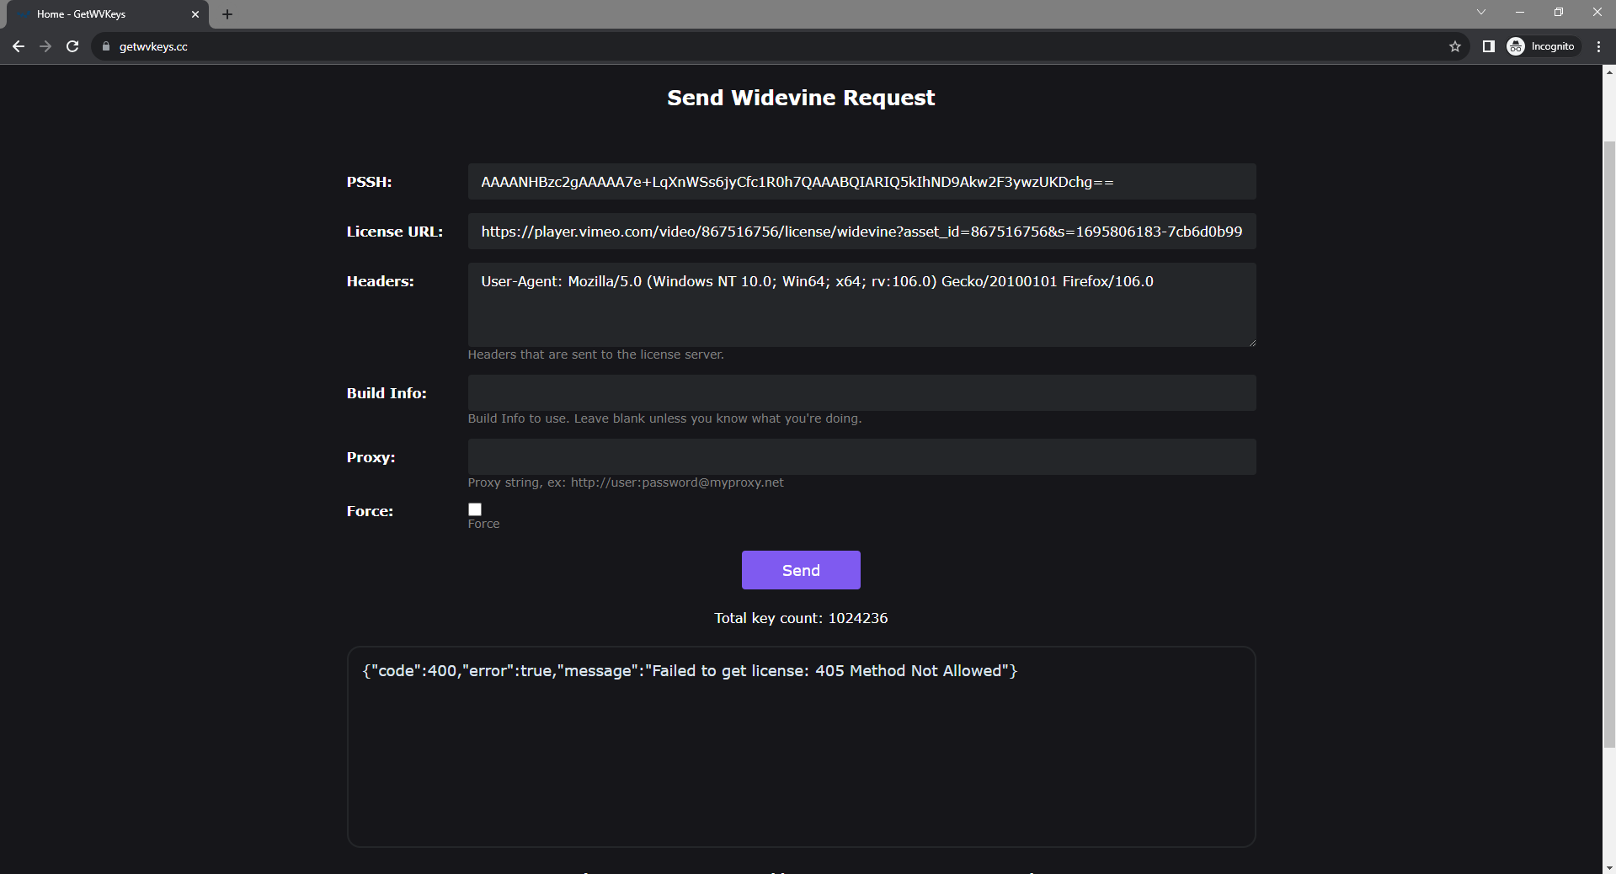This screenshot has width=1616, height=874.
Task: Click the browser back arrow
Action: click(19, 46)
